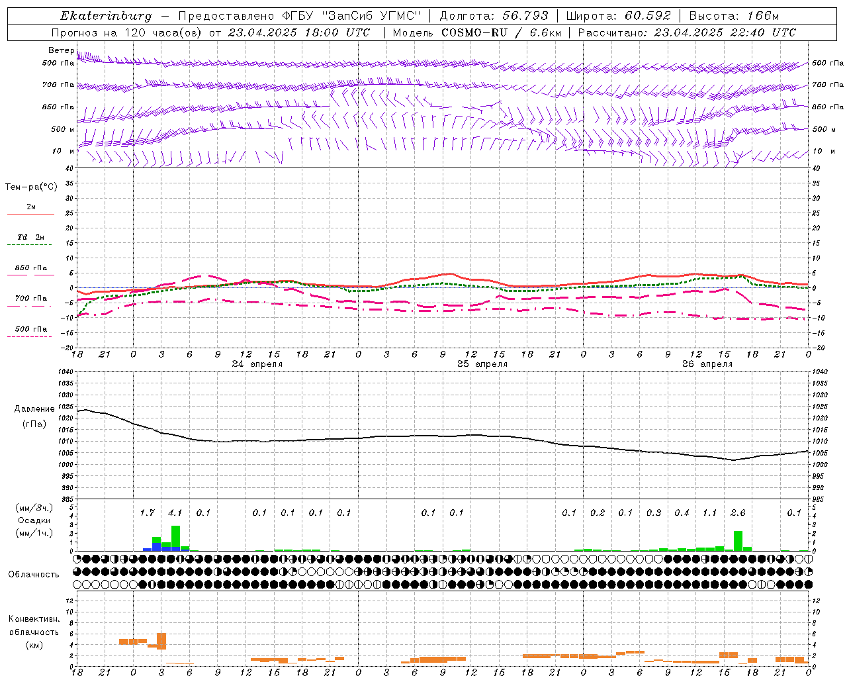Image resolution: width=847 pixels, height=678 pixels.
Task: Click the 0.3 three-hour precipitation value
Action: click(x=654, y=512)
